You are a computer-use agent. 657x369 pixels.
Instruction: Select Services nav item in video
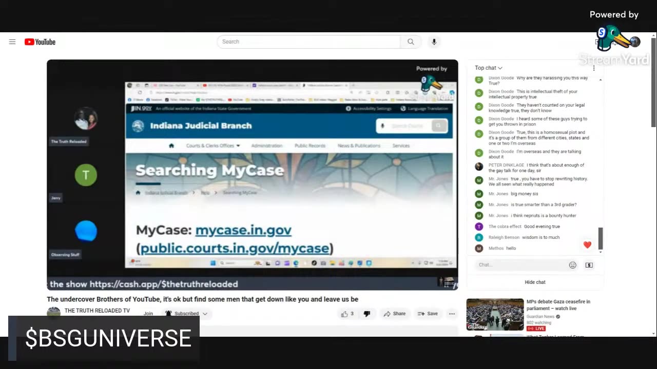401,146
